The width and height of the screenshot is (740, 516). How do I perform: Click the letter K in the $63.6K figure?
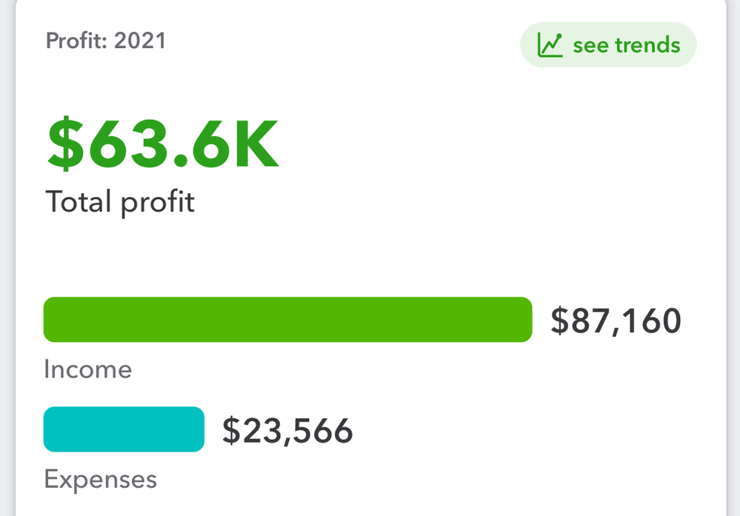[254, 145]
